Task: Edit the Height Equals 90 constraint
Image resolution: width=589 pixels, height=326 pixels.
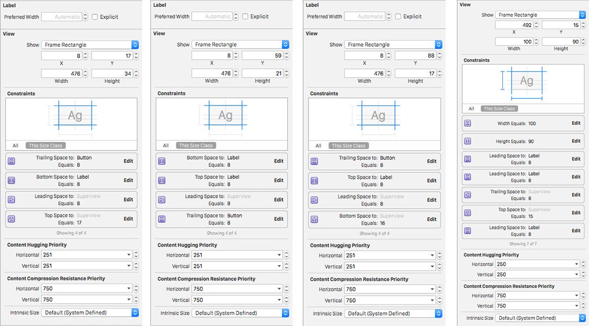Action: pyautogui.click(x=576, y=141)
